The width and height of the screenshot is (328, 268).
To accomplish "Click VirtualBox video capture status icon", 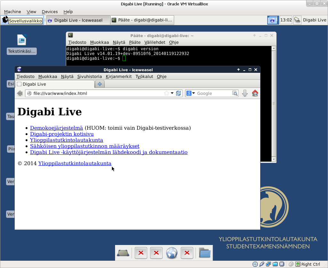I will (x=282, y=264).
